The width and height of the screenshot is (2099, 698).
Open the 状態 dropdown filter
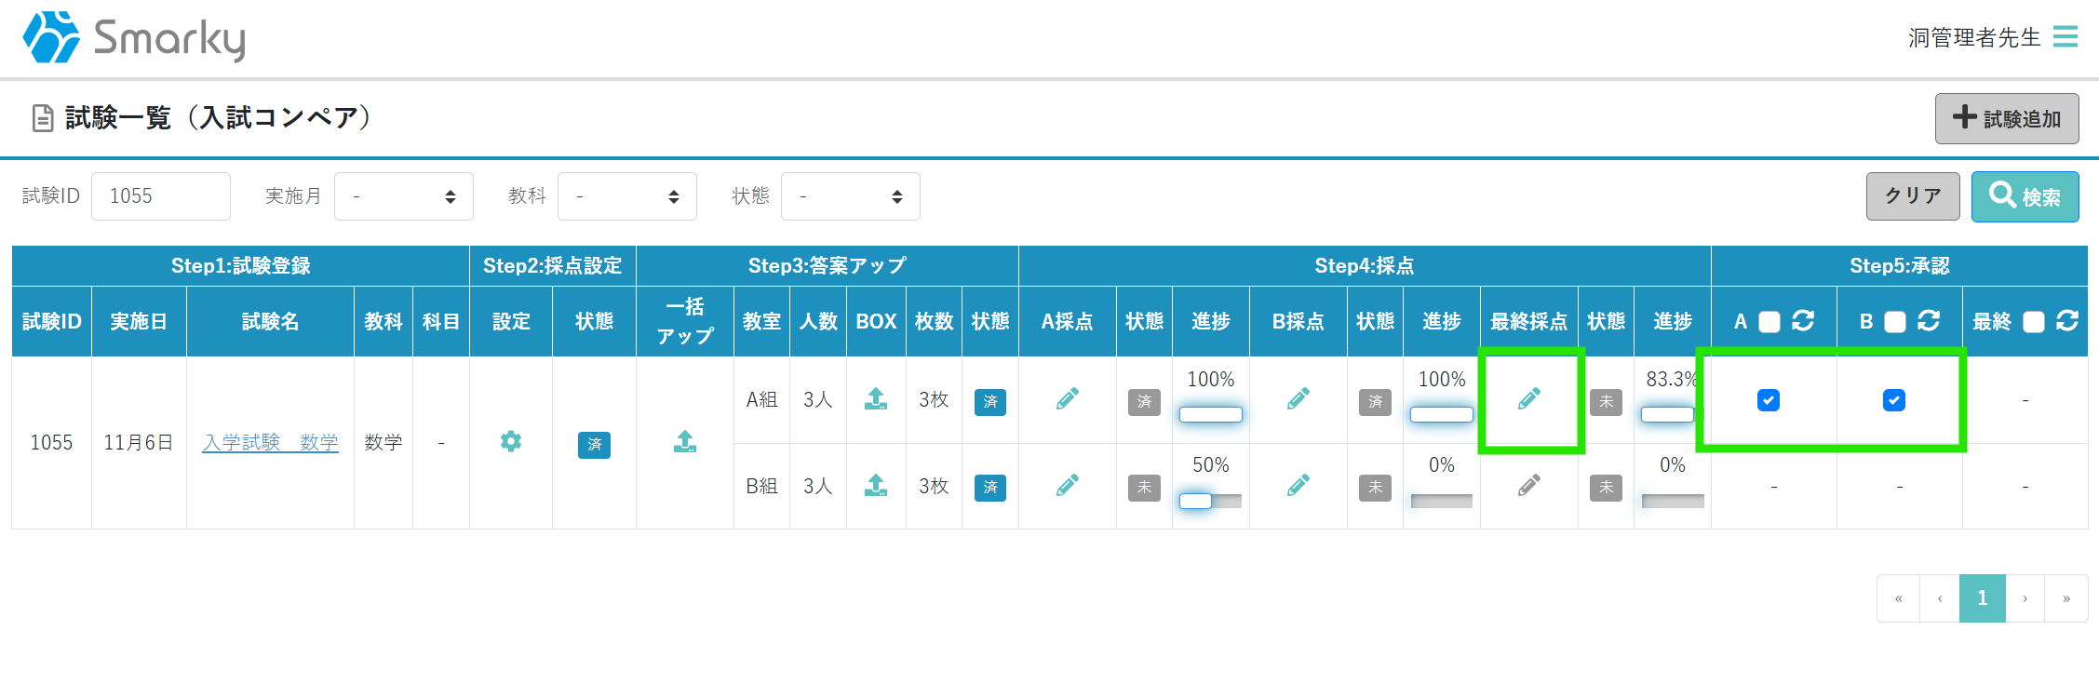(851, 196)
